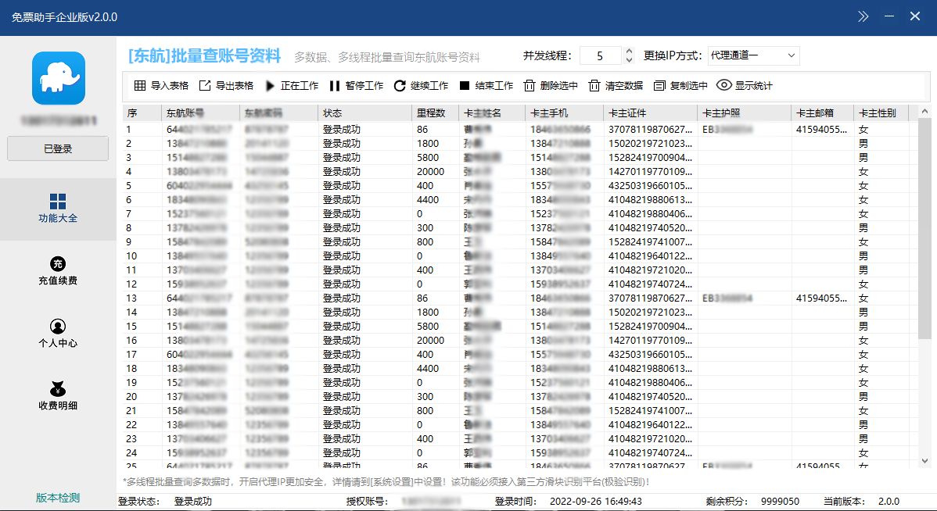Select the 充值续费 sidebar label
This screenshot has width=937, height=511.
tap(58, 281)
